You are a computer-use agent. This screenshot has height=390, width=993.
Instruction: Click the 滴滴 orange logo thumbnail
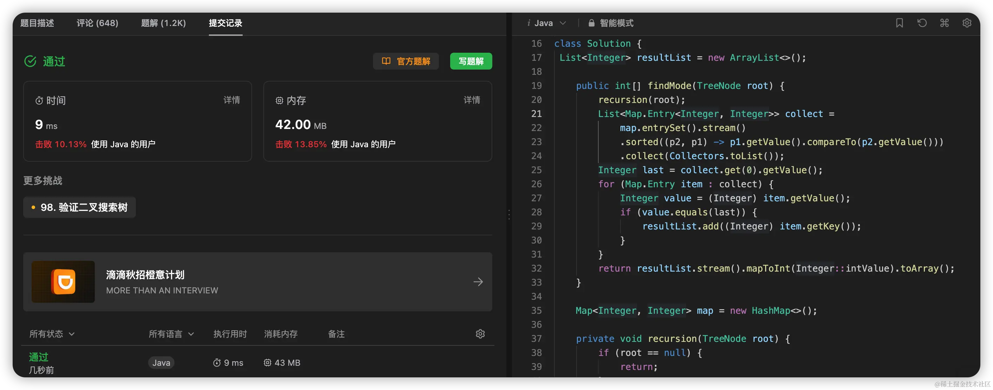coord(63,282)
